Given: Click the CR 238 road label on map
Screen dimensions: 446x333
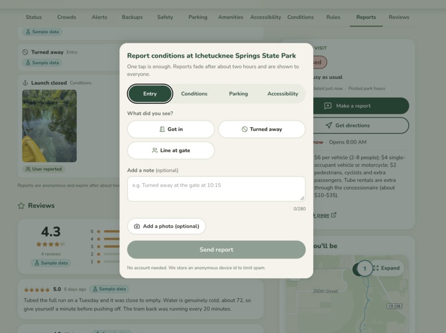Looking at the screenshot, I should [395, 306].
